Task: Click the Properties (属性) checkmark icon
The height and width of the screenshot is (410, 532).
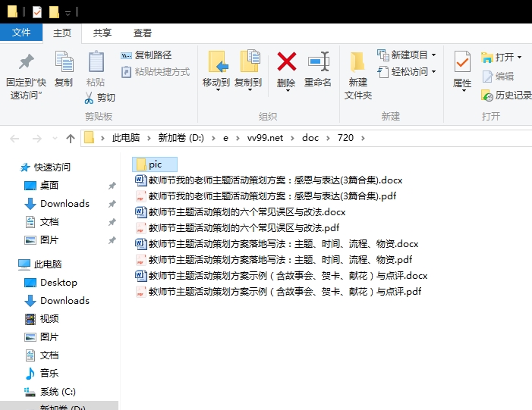Action: coord(462,61)
